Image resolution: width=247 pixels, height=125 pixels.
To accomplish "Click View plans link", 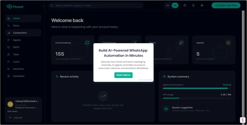I will click(12, 111).
